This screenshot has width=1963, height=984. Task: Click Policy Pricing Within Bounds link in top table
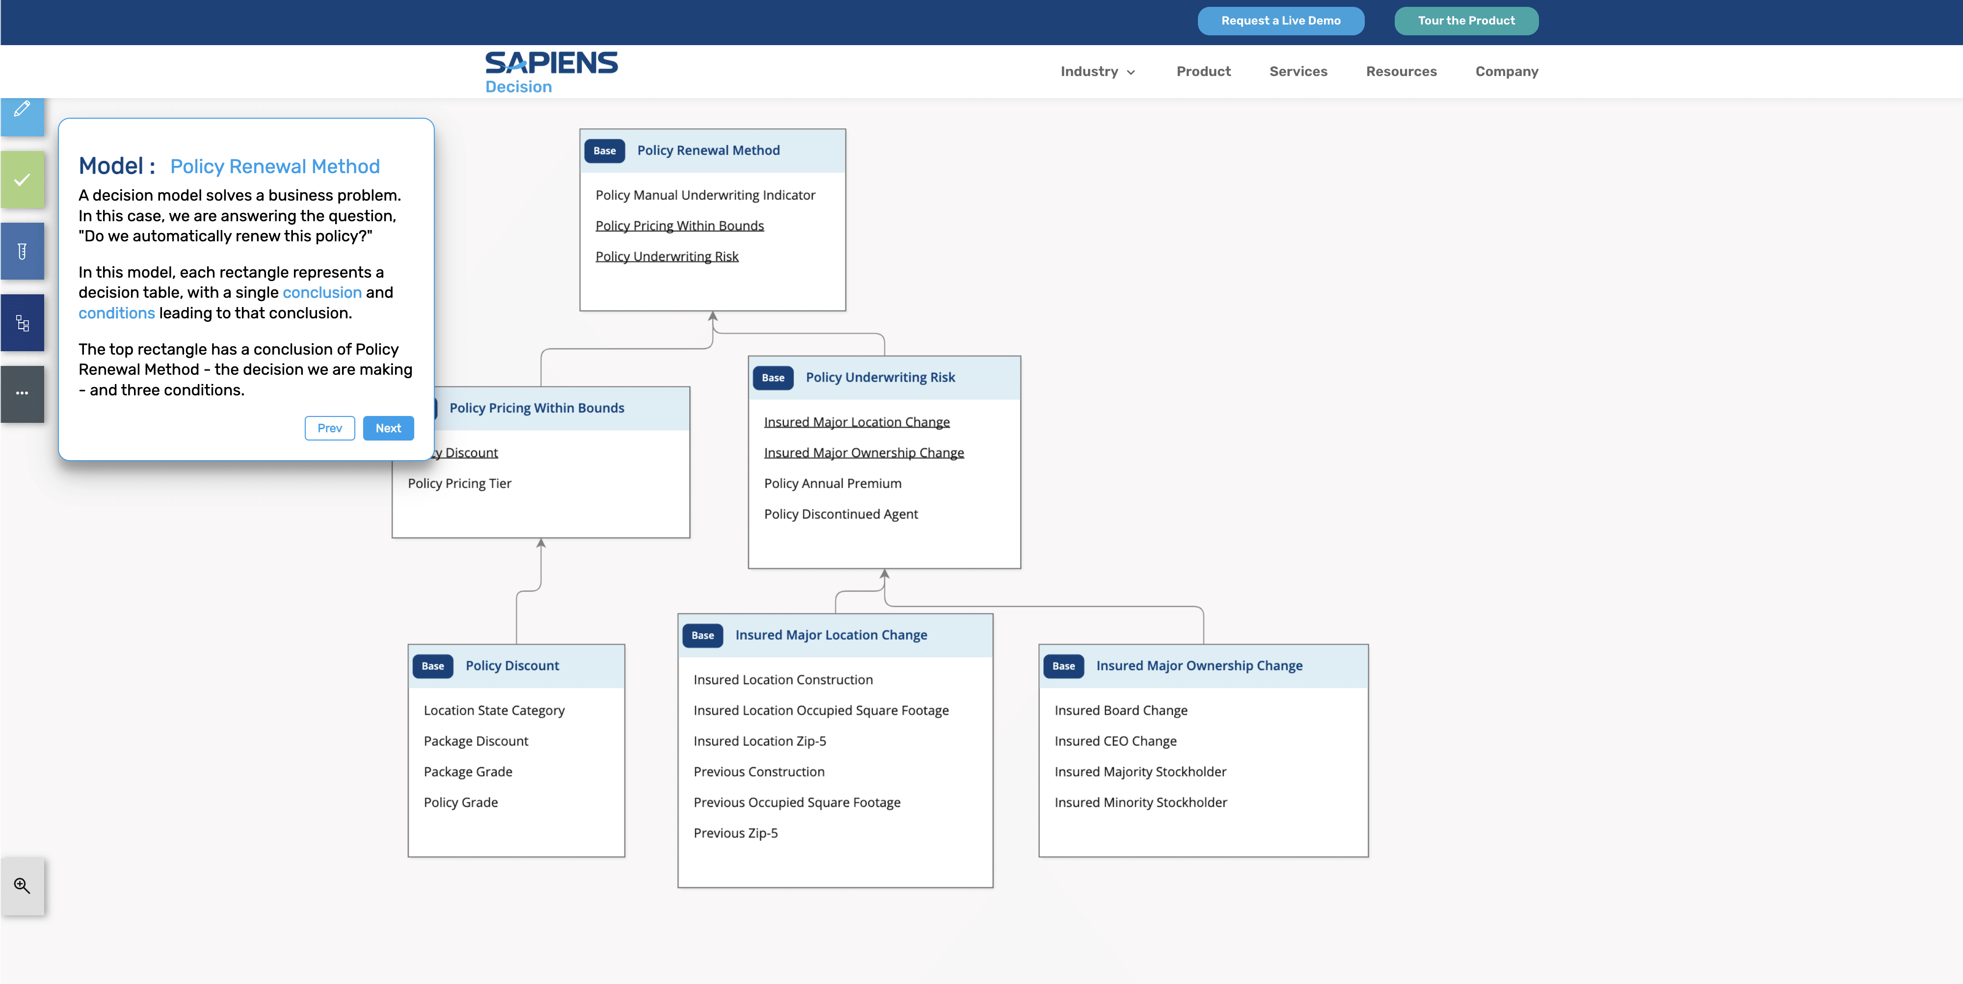[679, 226]
